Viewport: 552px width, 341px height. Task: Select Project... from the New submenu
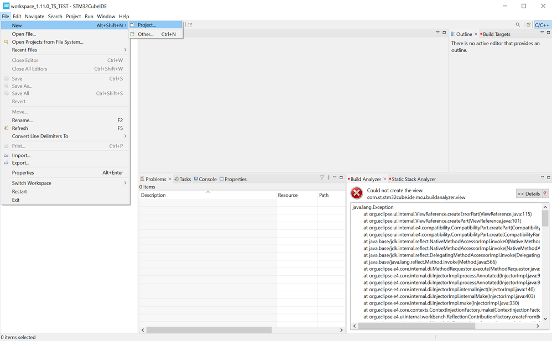click(x=157, y=25)
